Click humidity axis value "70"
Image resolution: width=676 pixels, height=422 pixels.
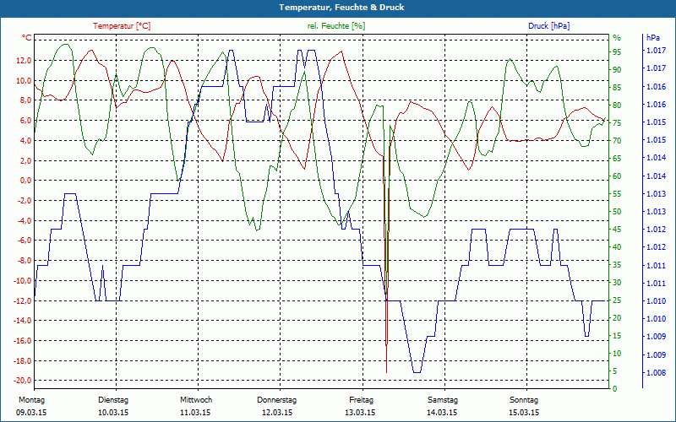coord(617,141)
